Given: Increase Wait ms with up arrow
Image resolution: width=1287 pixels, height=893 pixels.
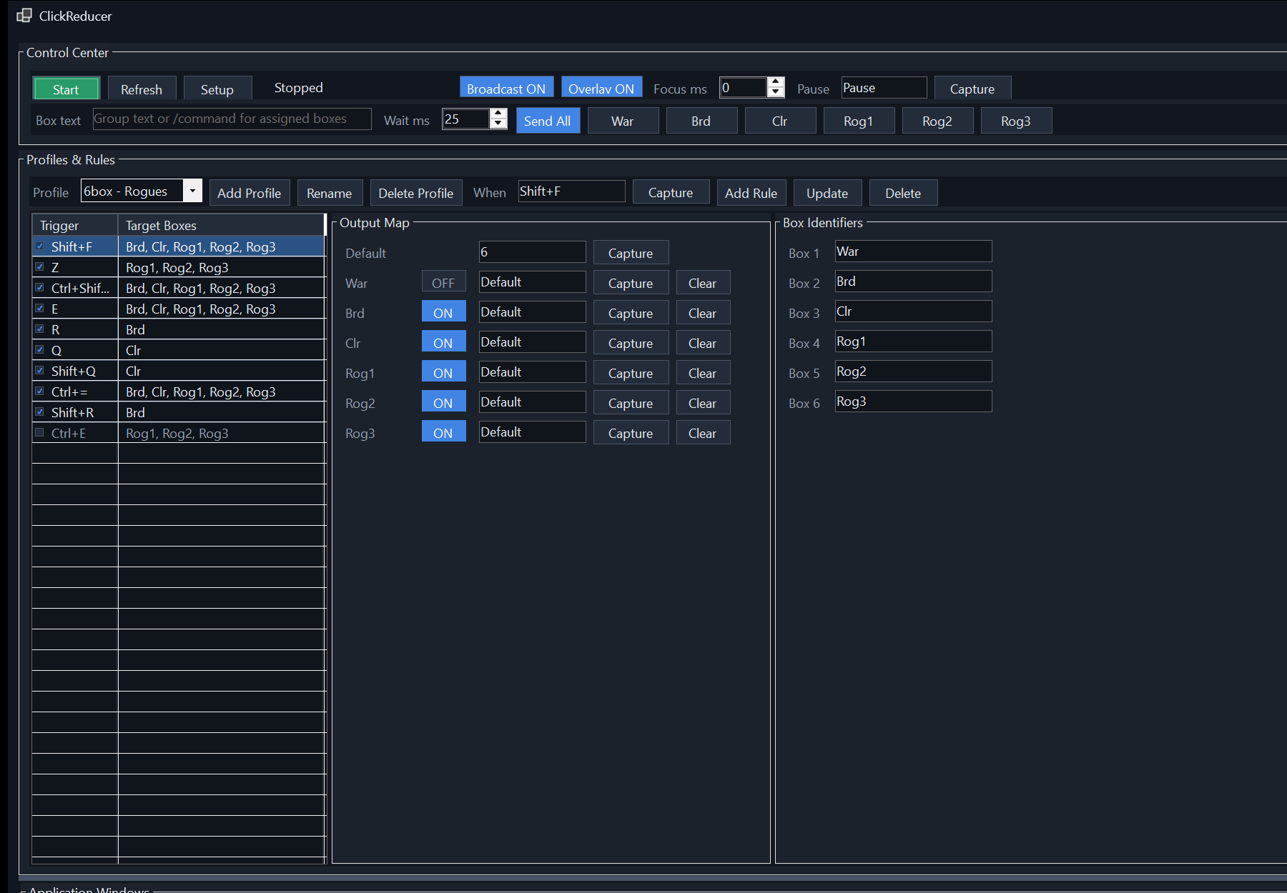Looking at the screenshot, I should click(x=498, y=114).
